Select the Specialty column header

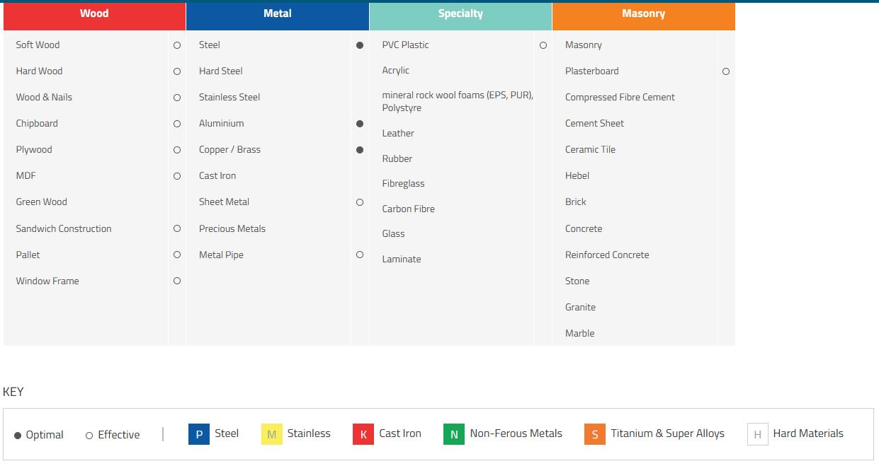(460, 14)
